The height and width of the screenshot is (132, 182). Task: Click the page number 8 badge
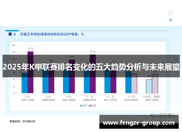tap(171, 20)
